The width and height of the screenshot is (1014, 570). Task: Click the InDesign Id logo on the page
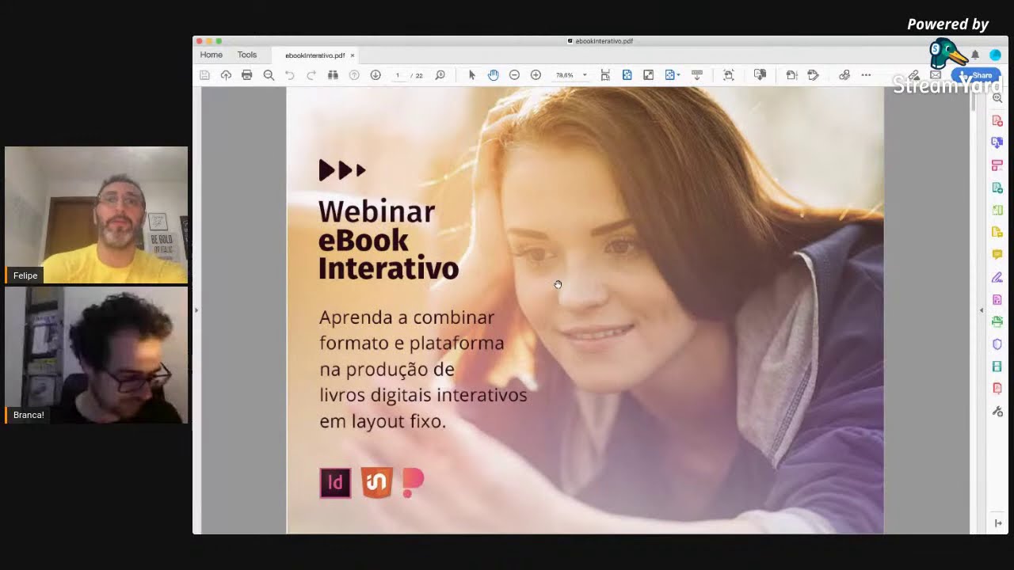point(335,483)
